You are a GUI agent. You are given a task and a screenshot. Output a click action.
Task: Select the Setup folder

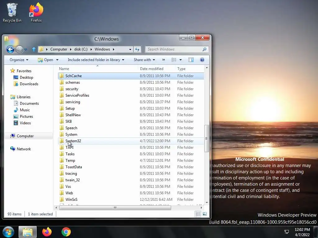pos(131,108)
